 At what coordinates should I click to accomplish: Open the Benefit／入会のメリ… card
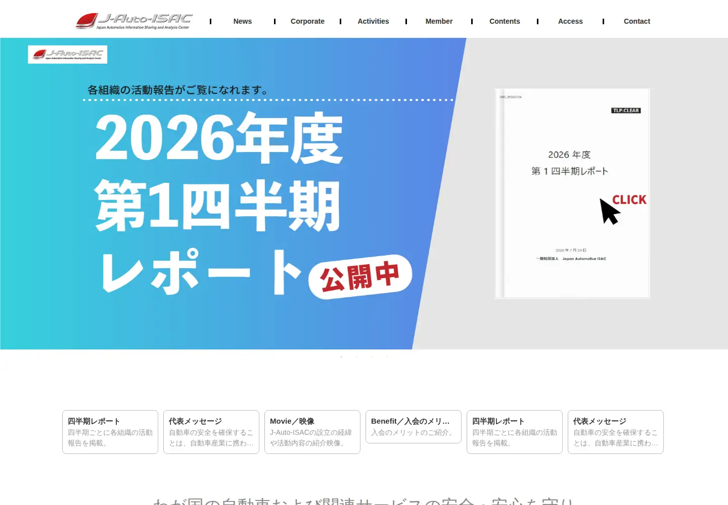(x=414, y=427)
